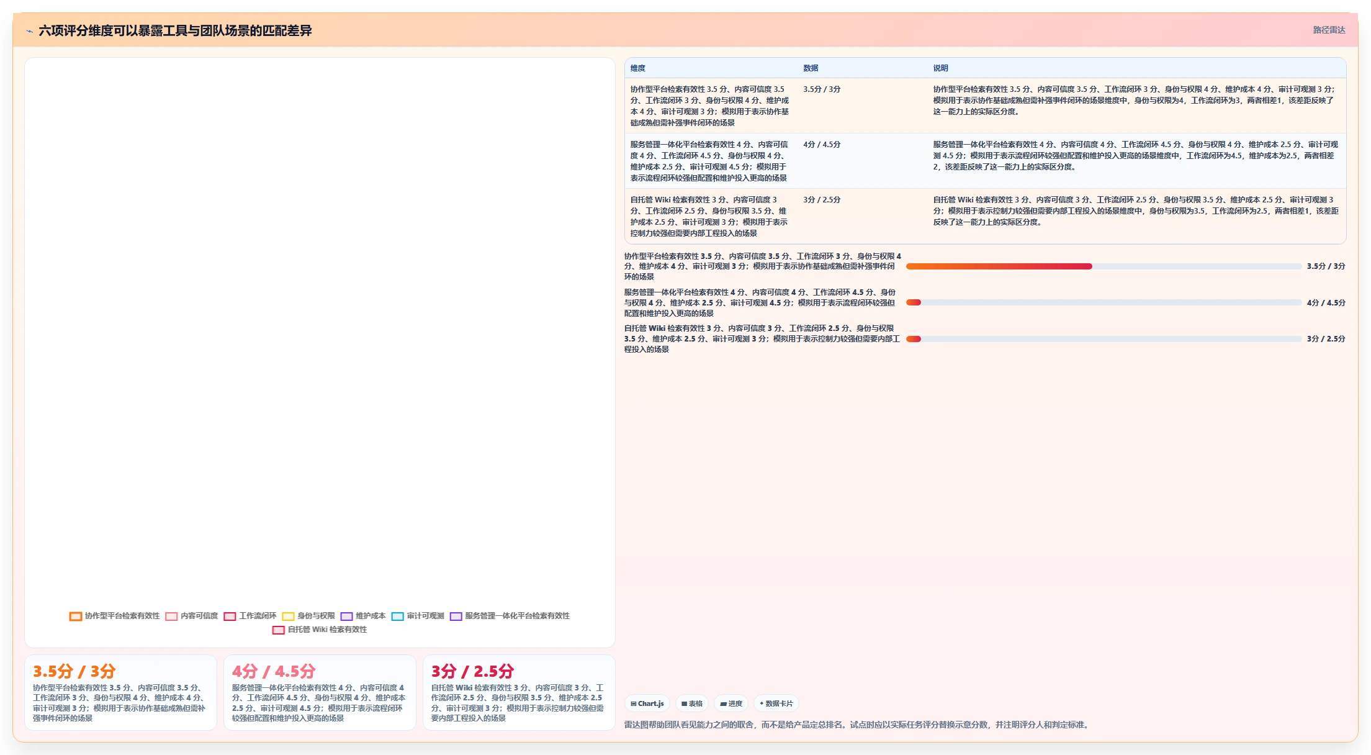Click the footer note starting 雷达图帮助团队看见
Image resolution: width=1371 pixels, height=755 pixels.
[x=857, y=725]
